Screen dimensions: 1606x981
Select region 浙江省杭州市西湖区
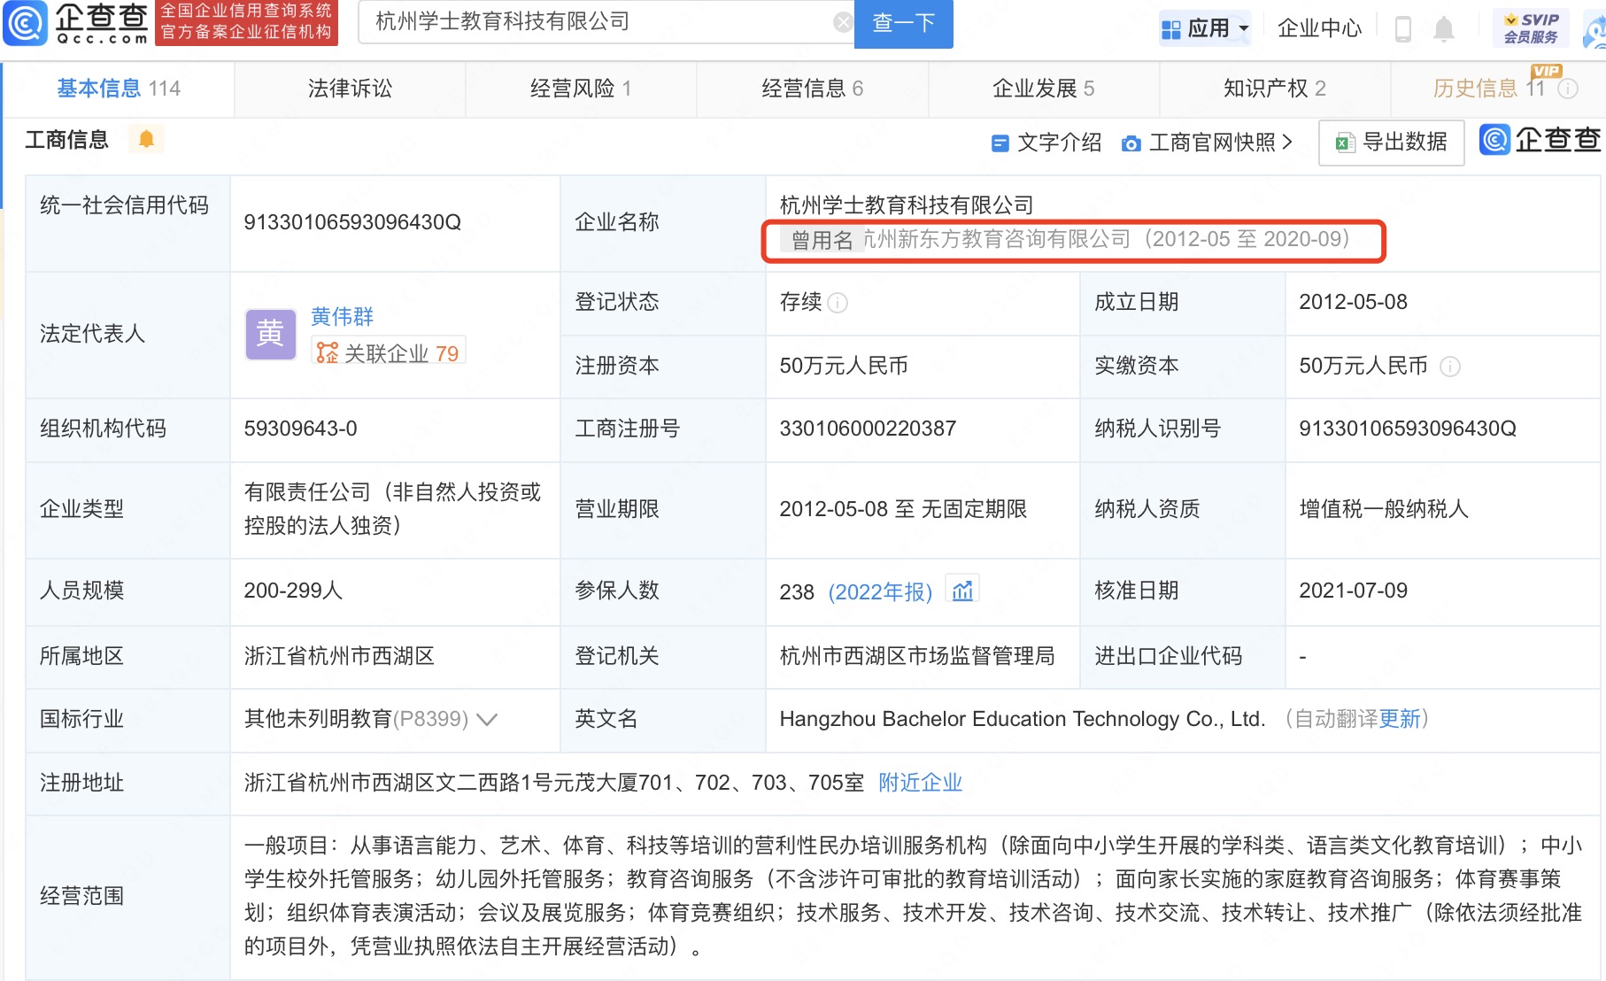(339, 656)
